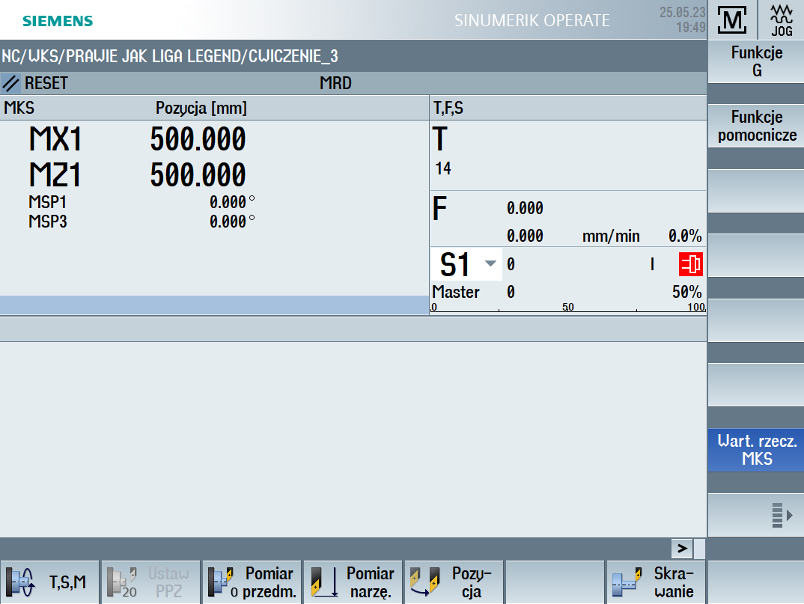
Task: Click the program path NC/WKS header
Action: coord(170,56)
